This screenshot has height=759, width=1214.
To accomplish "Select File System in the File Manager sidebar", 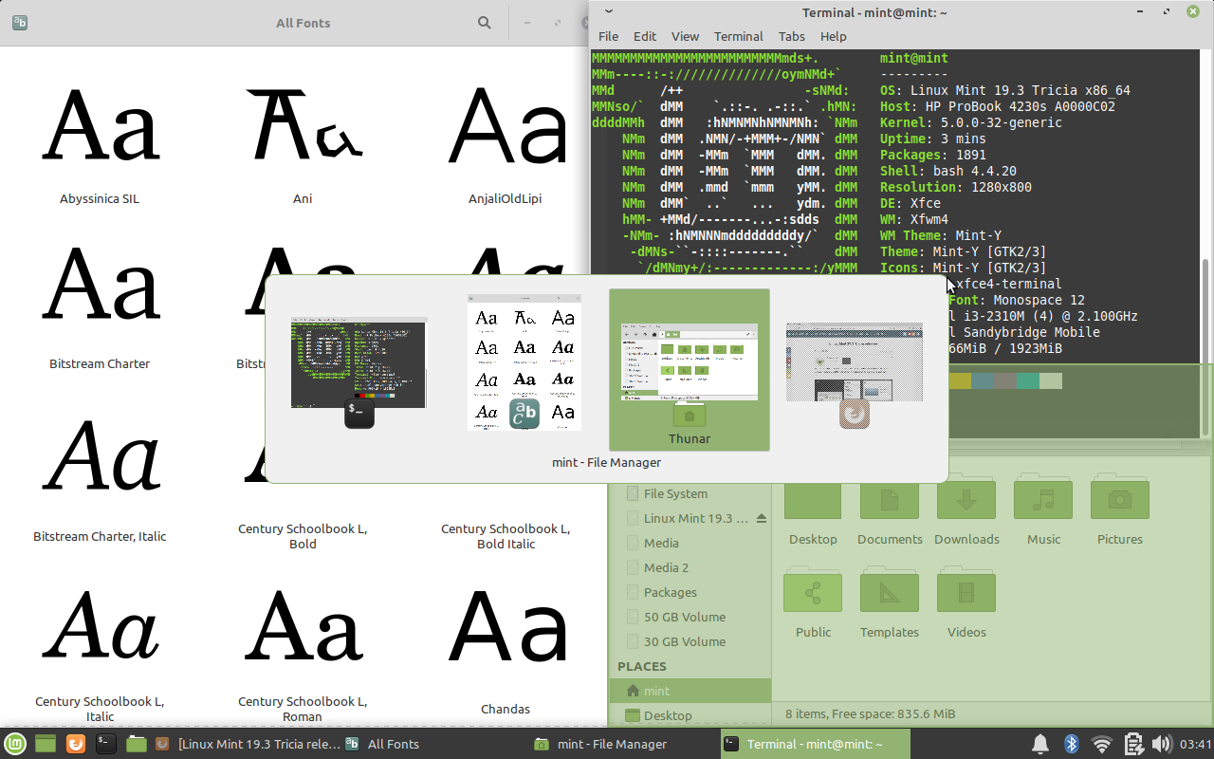I will pyautogui.click(x=690, y=493).
